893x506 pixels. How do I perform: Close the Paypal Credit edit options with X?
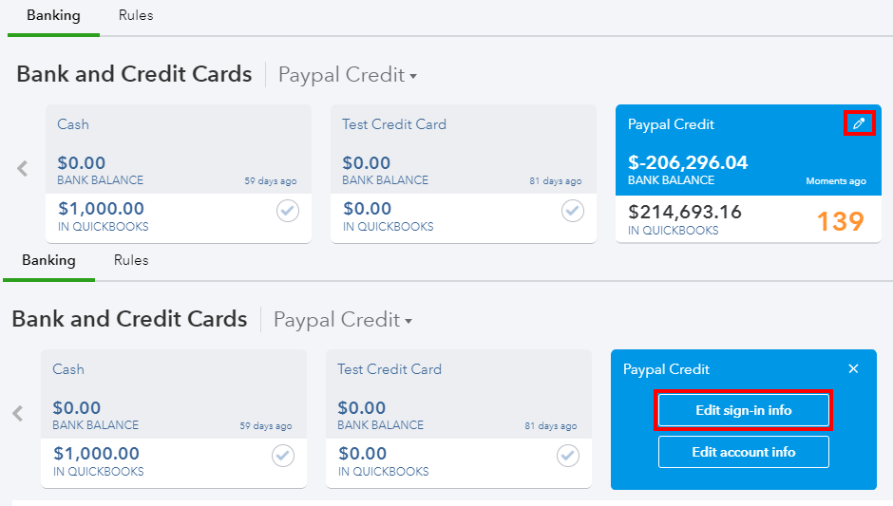(853, 368)
